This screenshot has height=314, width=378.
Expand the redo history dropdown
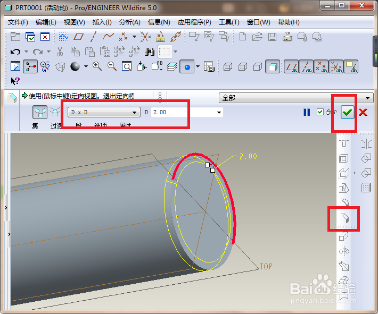point(48,52)
